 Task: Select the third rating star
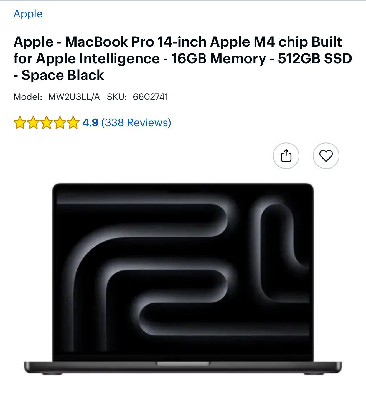(x=46, y=123)
